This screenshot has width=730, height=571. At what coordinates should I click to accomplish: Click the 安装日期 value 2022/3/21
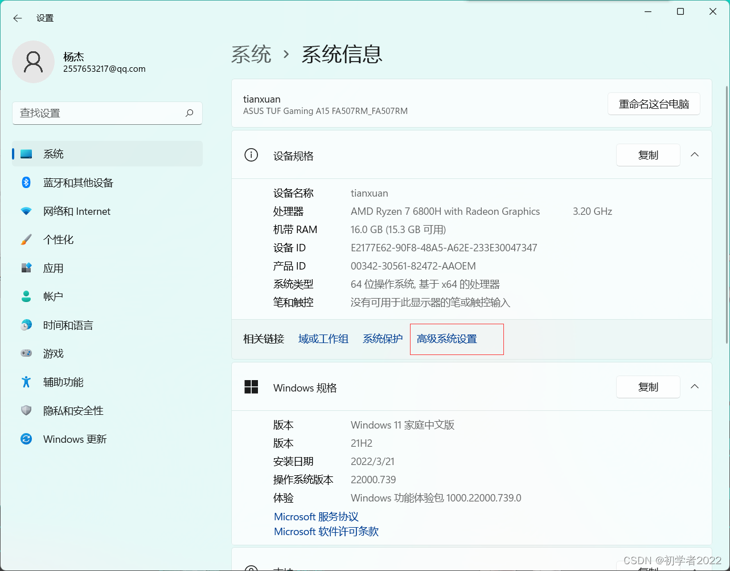point(372,462)
